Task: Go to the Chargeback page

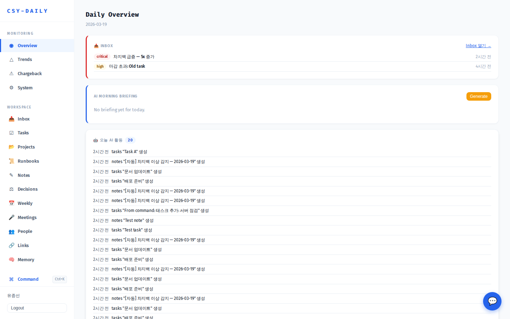Action: tap(30, 74)
